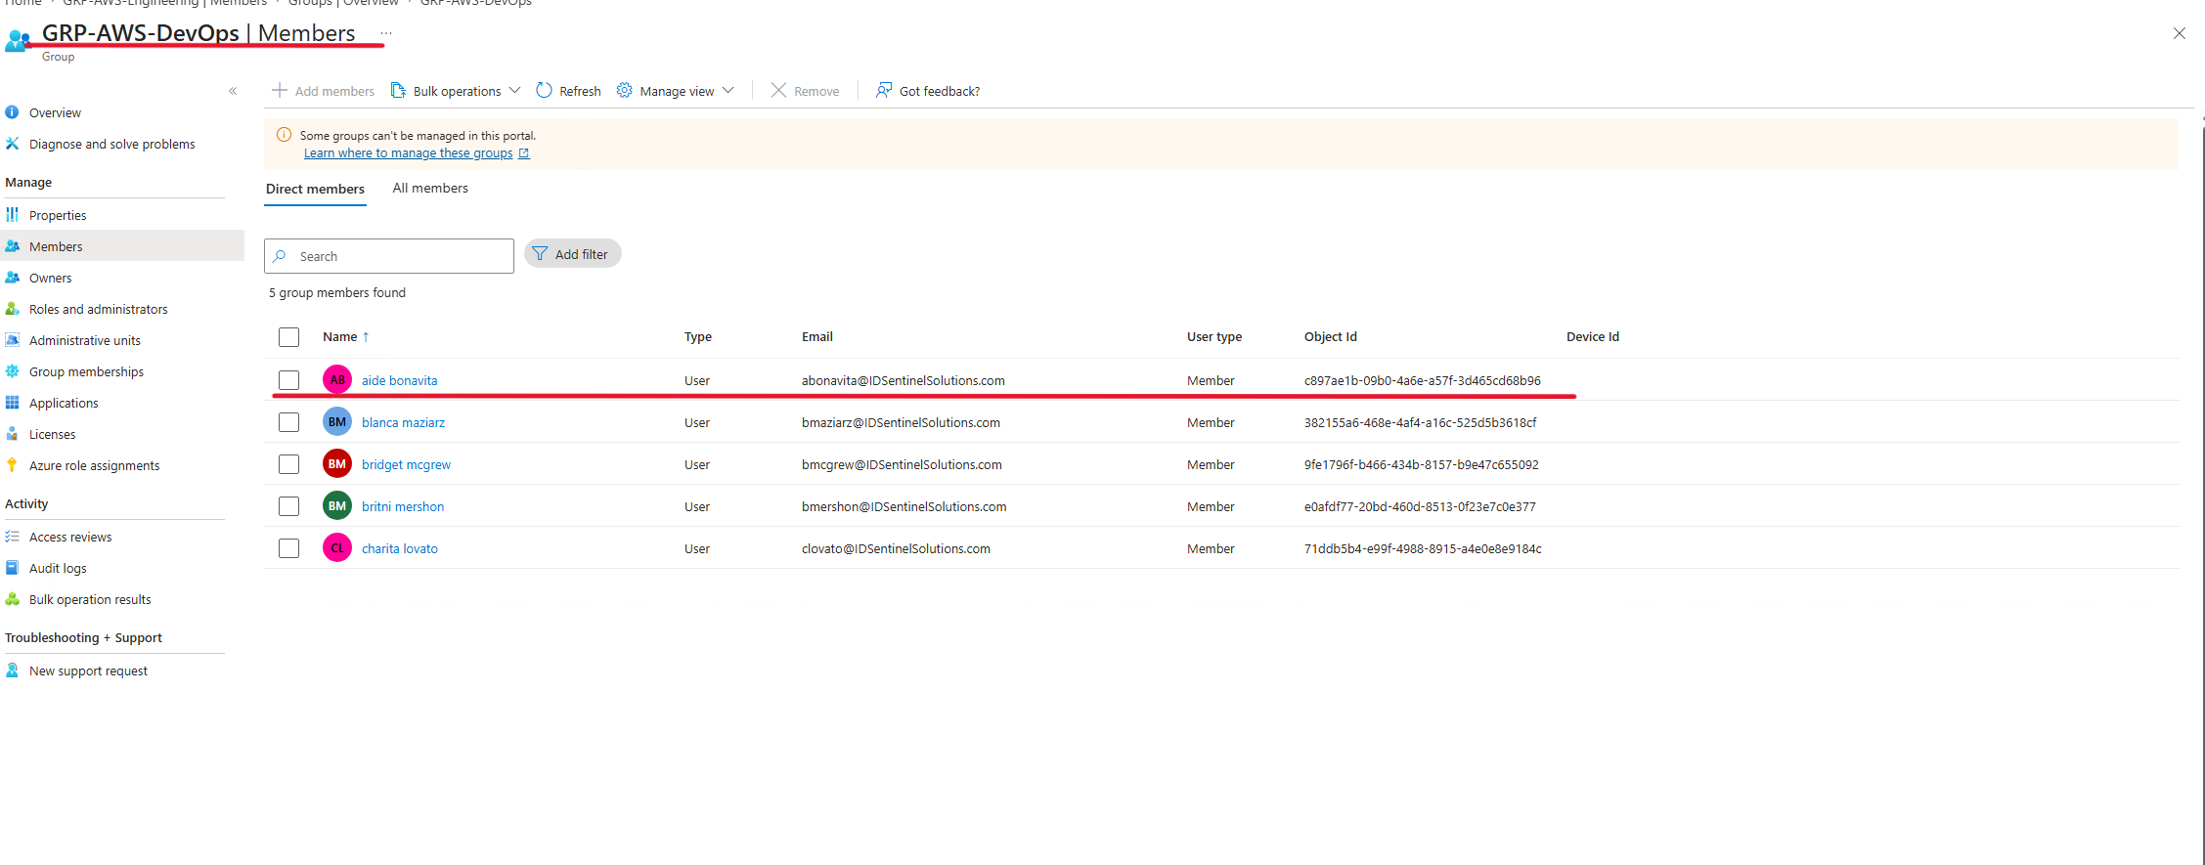
Task: Click the Roles and administrators icon
Action: (x=12, y=309)
